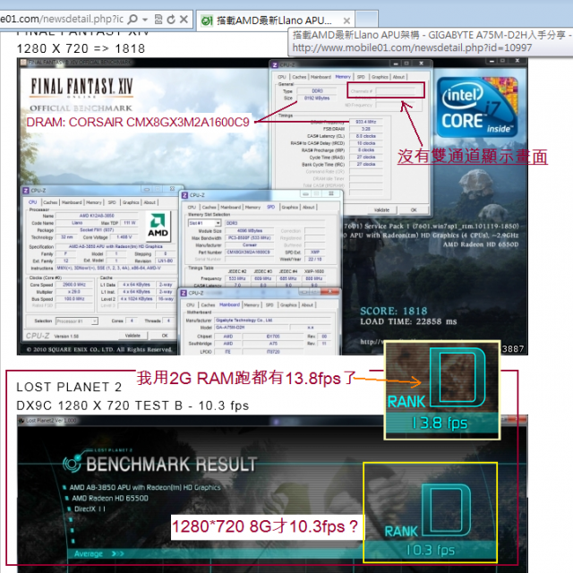Open a new browser tab
The height and width of the screenshot is (573, 573).
point(366,20)
